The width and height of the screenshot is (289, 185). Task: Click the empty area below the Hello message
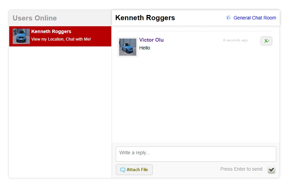pos(195,99)
